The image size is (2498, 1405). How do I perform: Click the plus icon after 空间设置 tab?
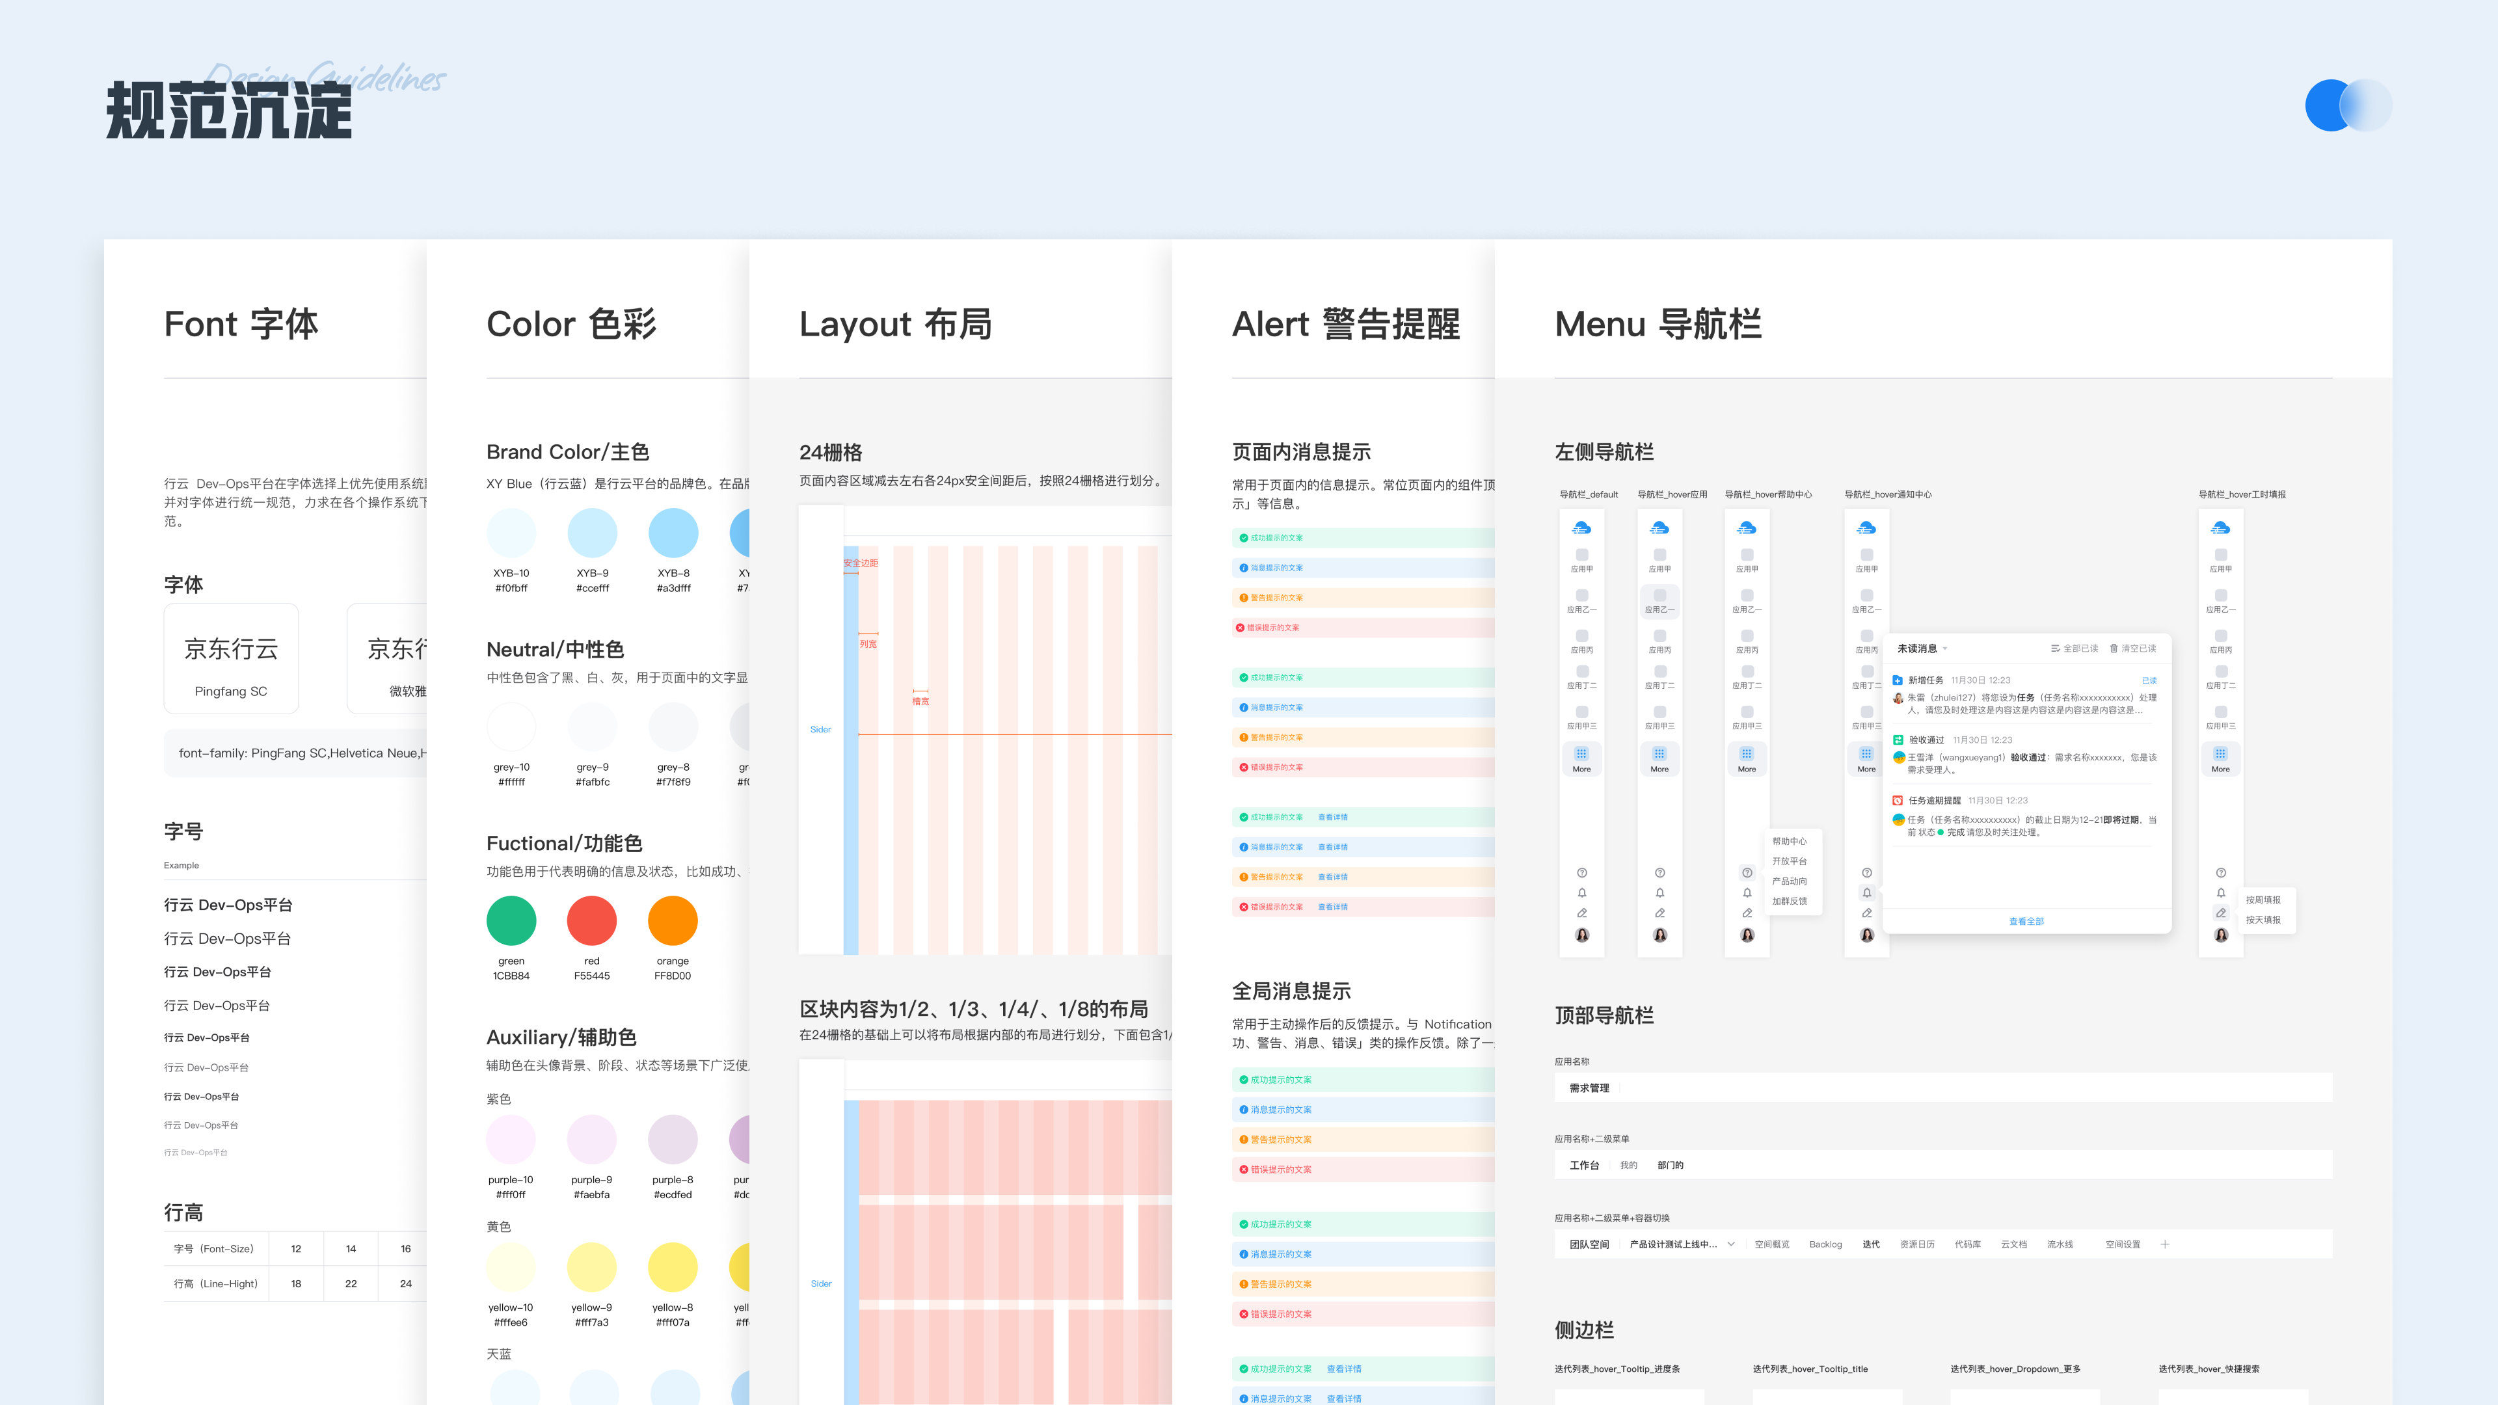click(2164, 1244)
